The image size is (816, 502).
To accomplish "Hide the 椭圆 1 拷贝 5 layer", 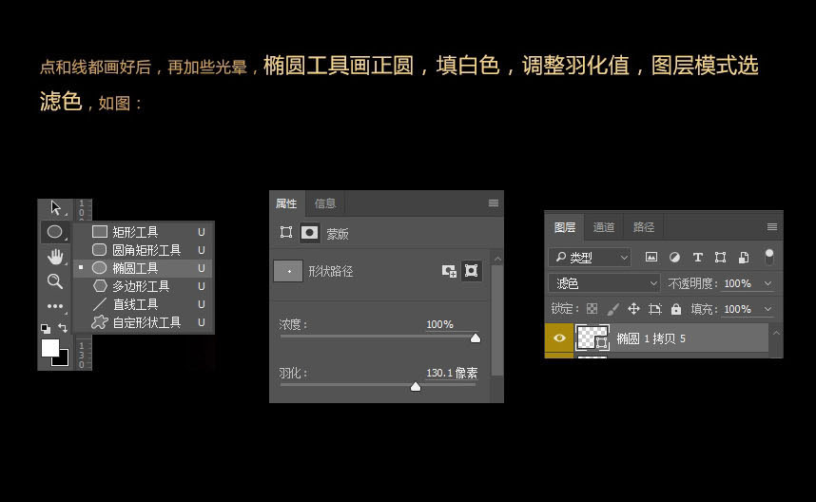I will pos(559,338).
